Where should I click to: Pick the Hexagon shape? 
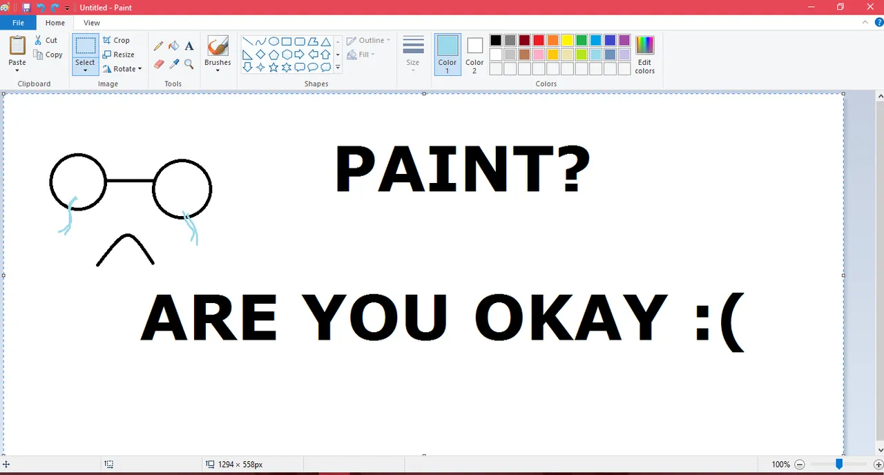[287, 55]
